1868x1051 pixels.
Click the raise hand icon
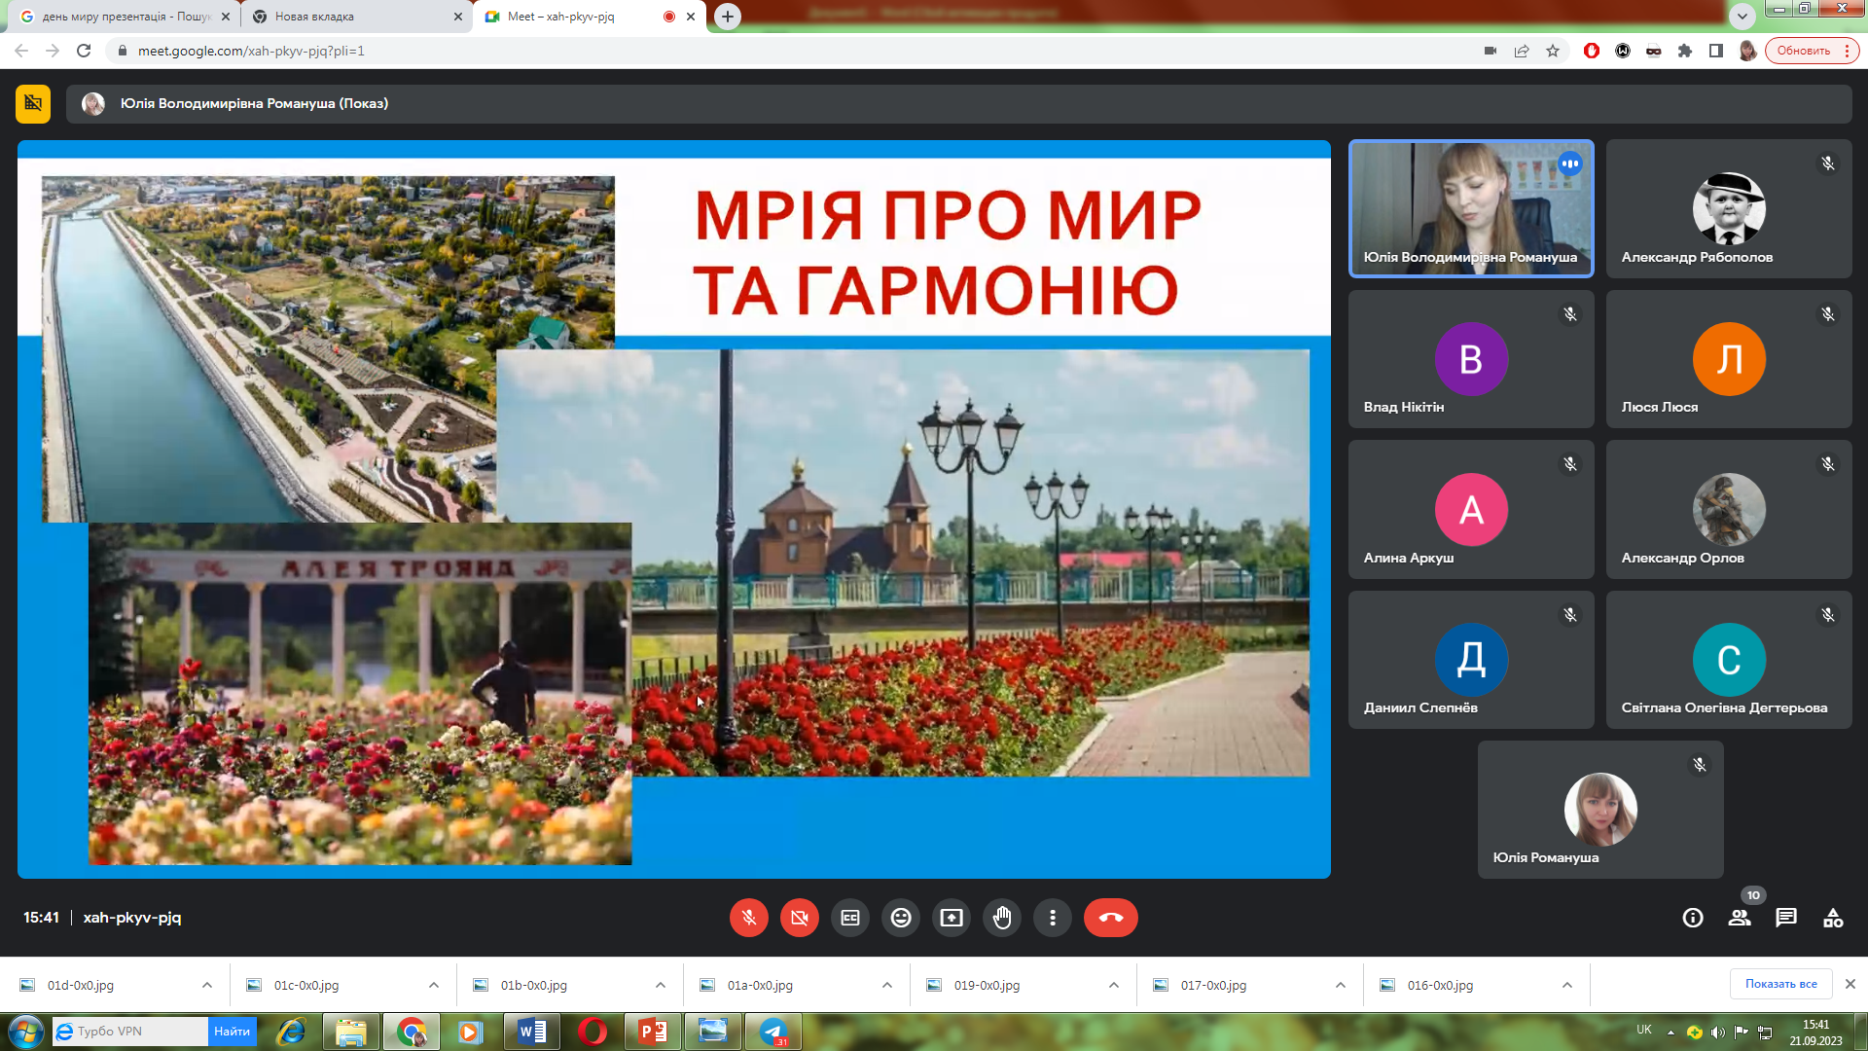click(x=1002, y=918)
